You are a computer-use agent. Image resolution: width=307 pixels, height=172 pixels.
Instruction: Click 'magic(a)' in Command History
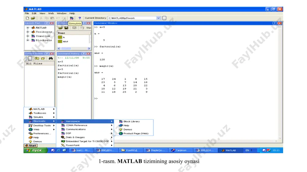point(64,77)
